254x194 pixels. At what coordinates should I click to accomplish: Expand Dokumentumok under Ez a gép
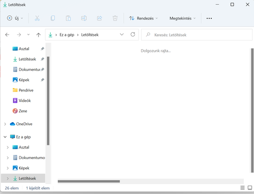[x=7, y=158]
